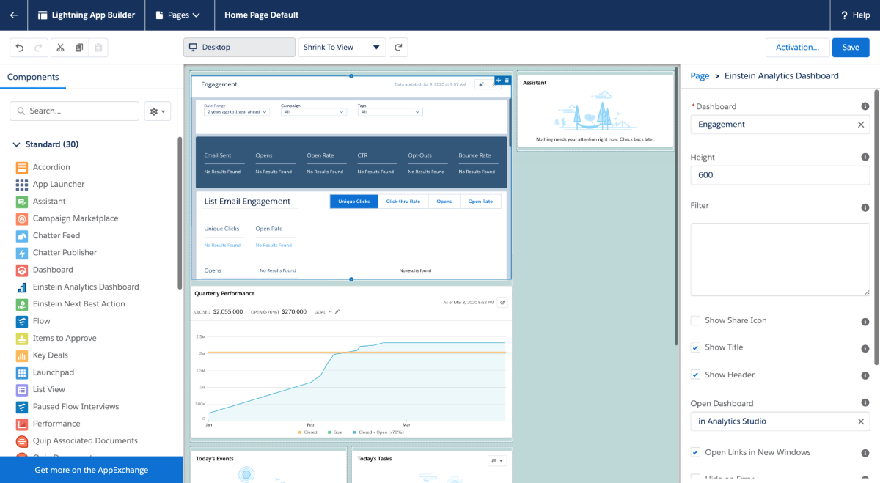Select the App Launcher component icon
880x483 pixels.
pyautogui.click(x=21, y=184)
